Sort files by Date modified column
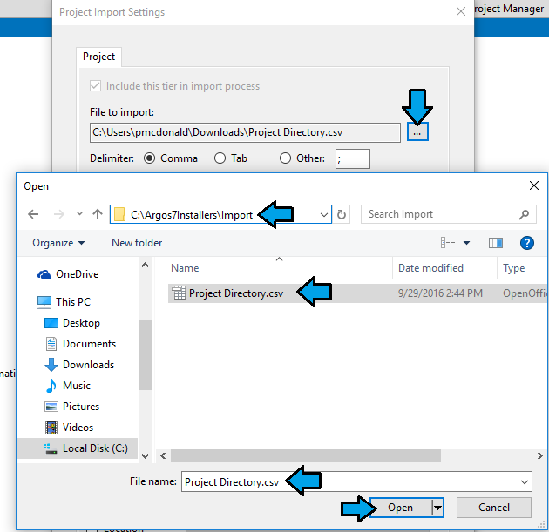Screen dimensions: 549x532 [x=430, y=268]
